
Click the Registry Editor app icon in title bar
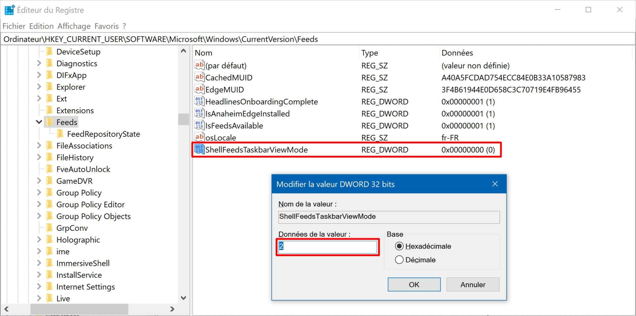click(9, 10)
